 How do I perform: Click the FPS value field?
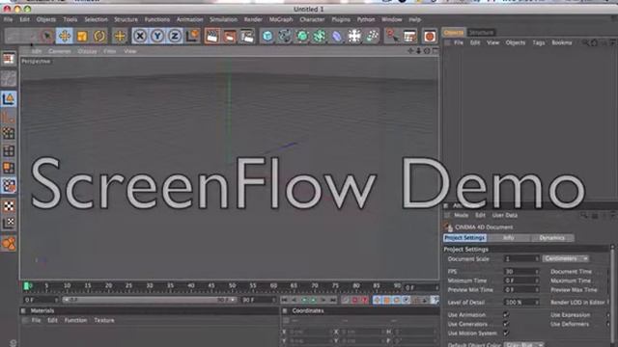521,272
